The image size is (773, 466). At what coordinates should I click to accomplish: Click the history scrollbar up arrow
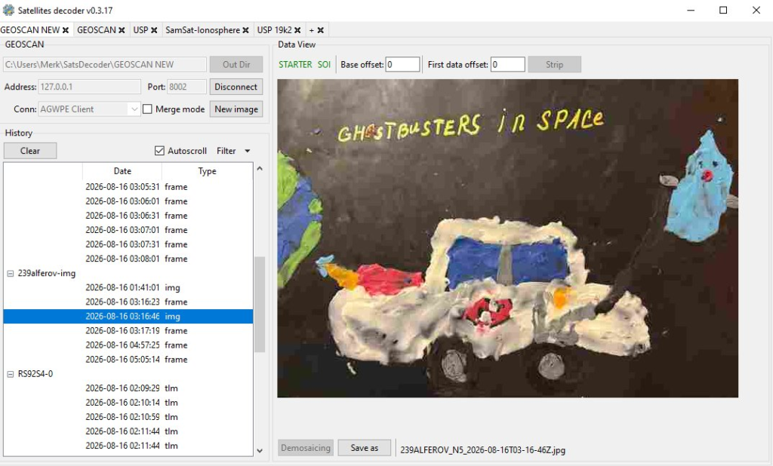click(260, 169)
